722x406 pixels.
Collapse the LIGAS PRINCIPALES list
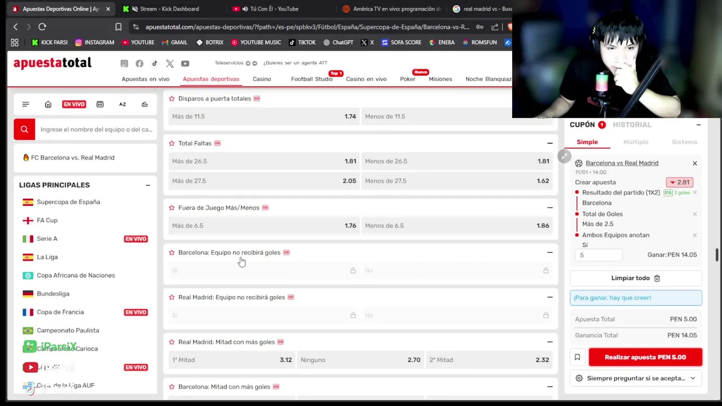tap(148, 185)
